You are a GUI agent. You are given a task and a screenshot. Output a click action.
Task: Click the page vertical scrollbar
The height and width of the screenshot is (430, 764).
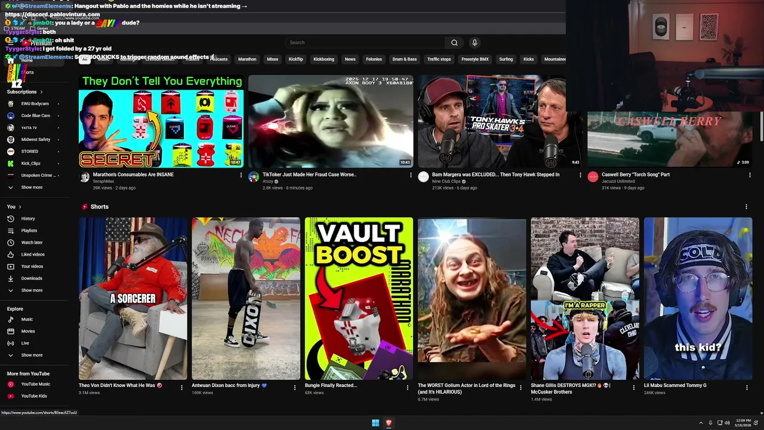click(761, 127)
